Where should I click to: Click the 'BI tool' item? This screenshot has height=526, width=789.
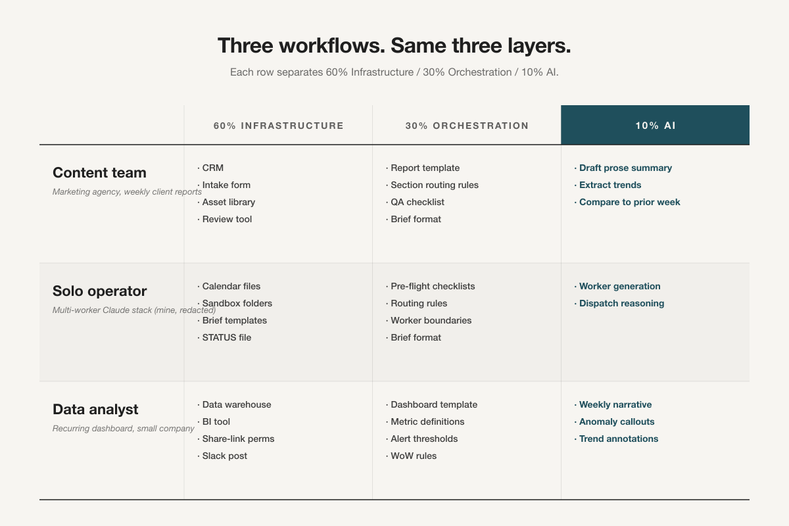pyautogui.click(x=214, y=421)
